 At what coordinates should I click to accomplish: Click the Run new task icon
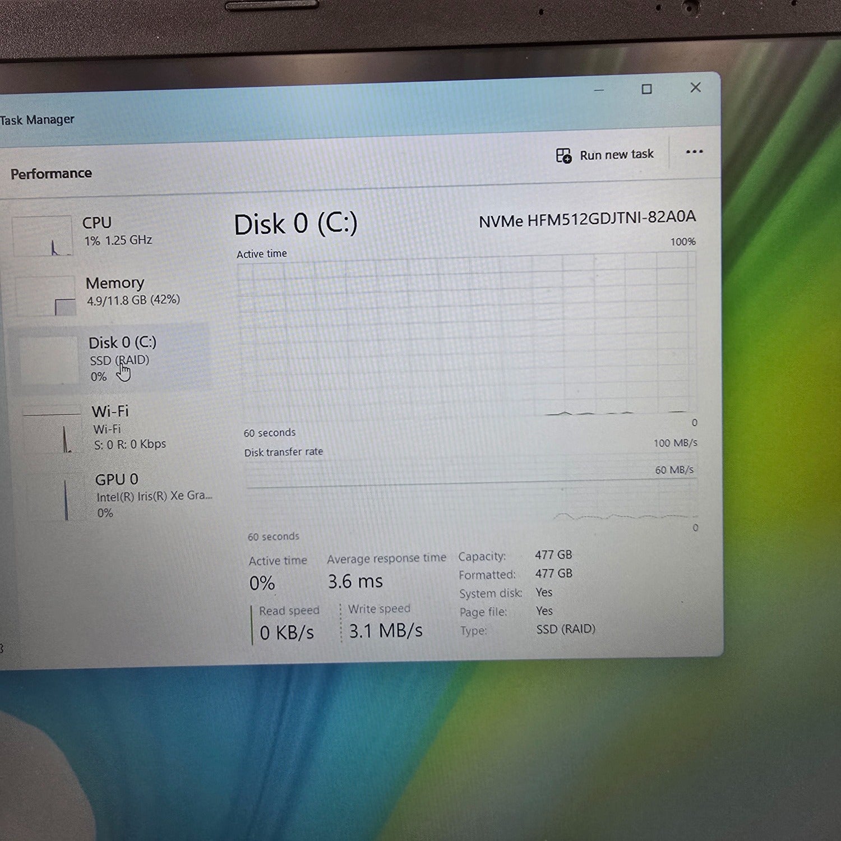tap(563, 155)
